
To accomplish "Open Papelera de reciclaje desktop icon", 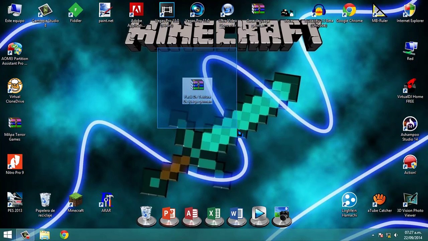I will 45,205.
